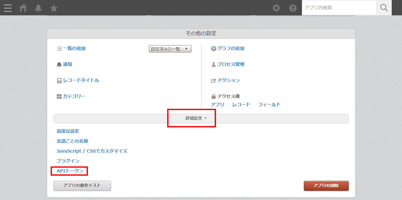Open the favorites star icon

click(x=54, y=8)
